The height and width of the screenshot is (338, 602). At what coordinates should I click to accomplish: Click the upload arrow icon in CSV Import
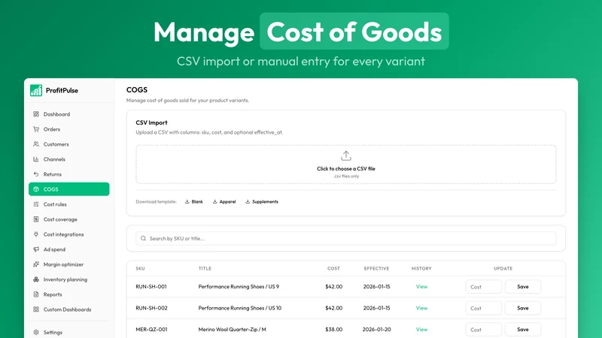click(346, 156)
